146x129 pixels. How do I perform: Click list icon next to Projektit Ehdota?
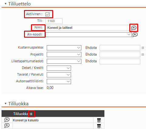coord(143,55)
